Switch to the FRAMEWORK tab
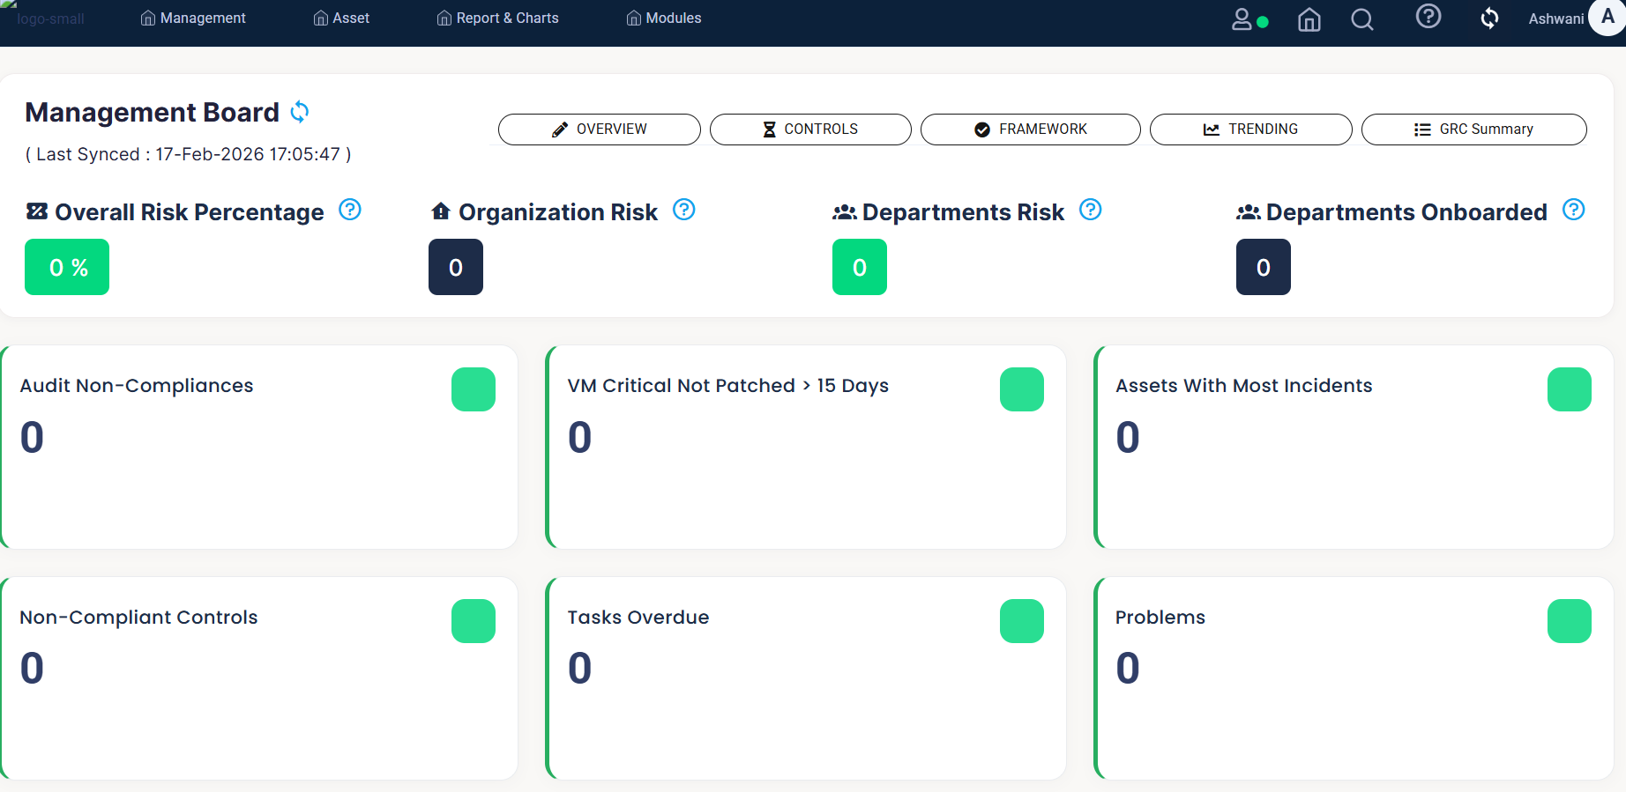Image resolution: width=1626 pixels, height=792 pixels. [1031, 130]
